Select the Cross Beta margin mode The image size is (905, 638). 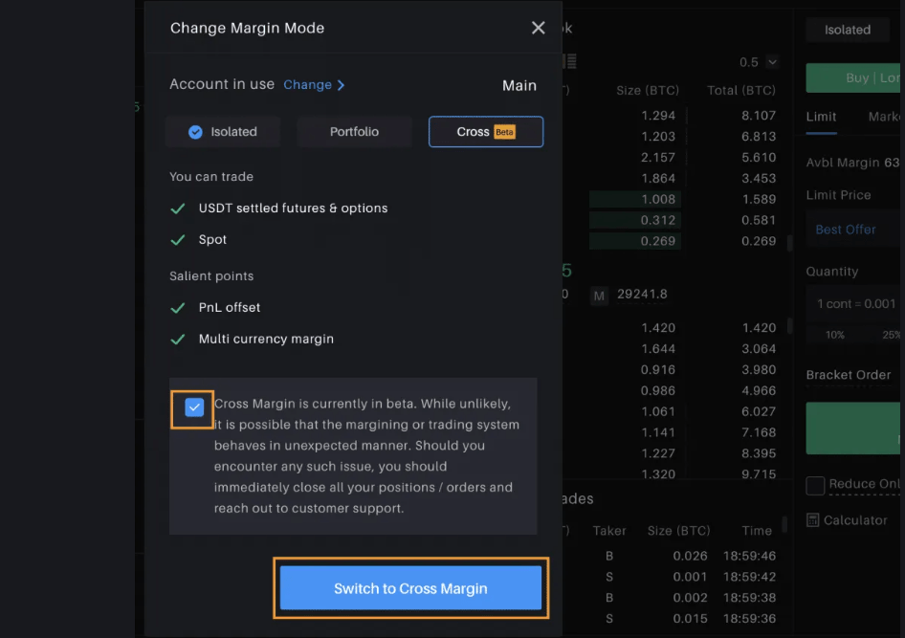coord(485,132)
